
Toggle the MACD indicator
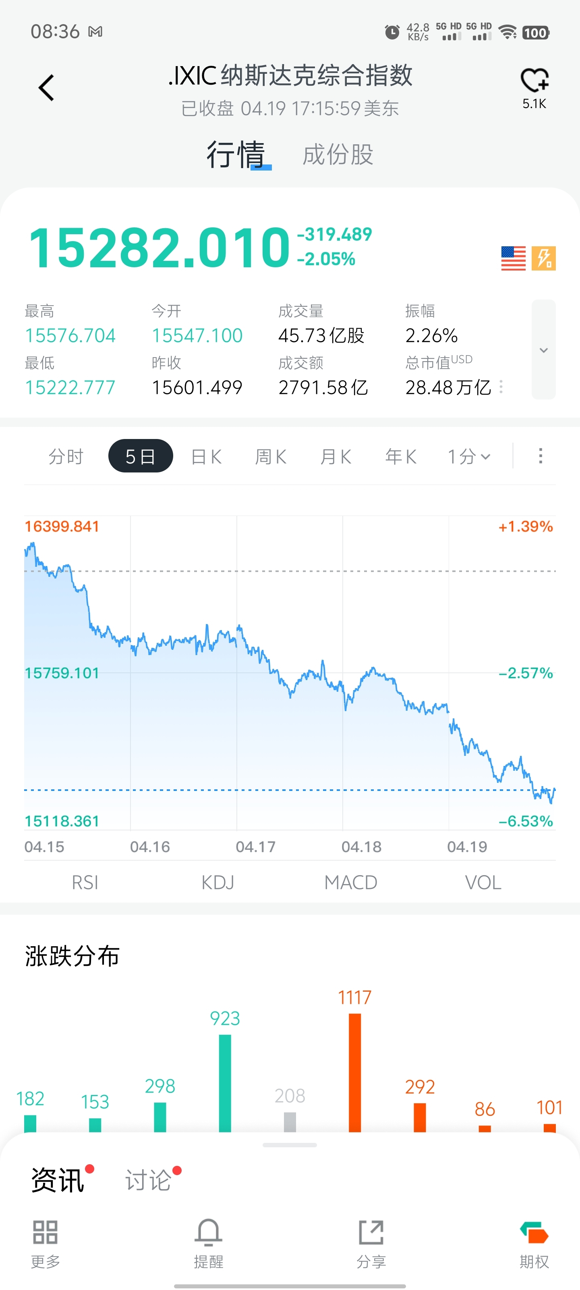350,882
